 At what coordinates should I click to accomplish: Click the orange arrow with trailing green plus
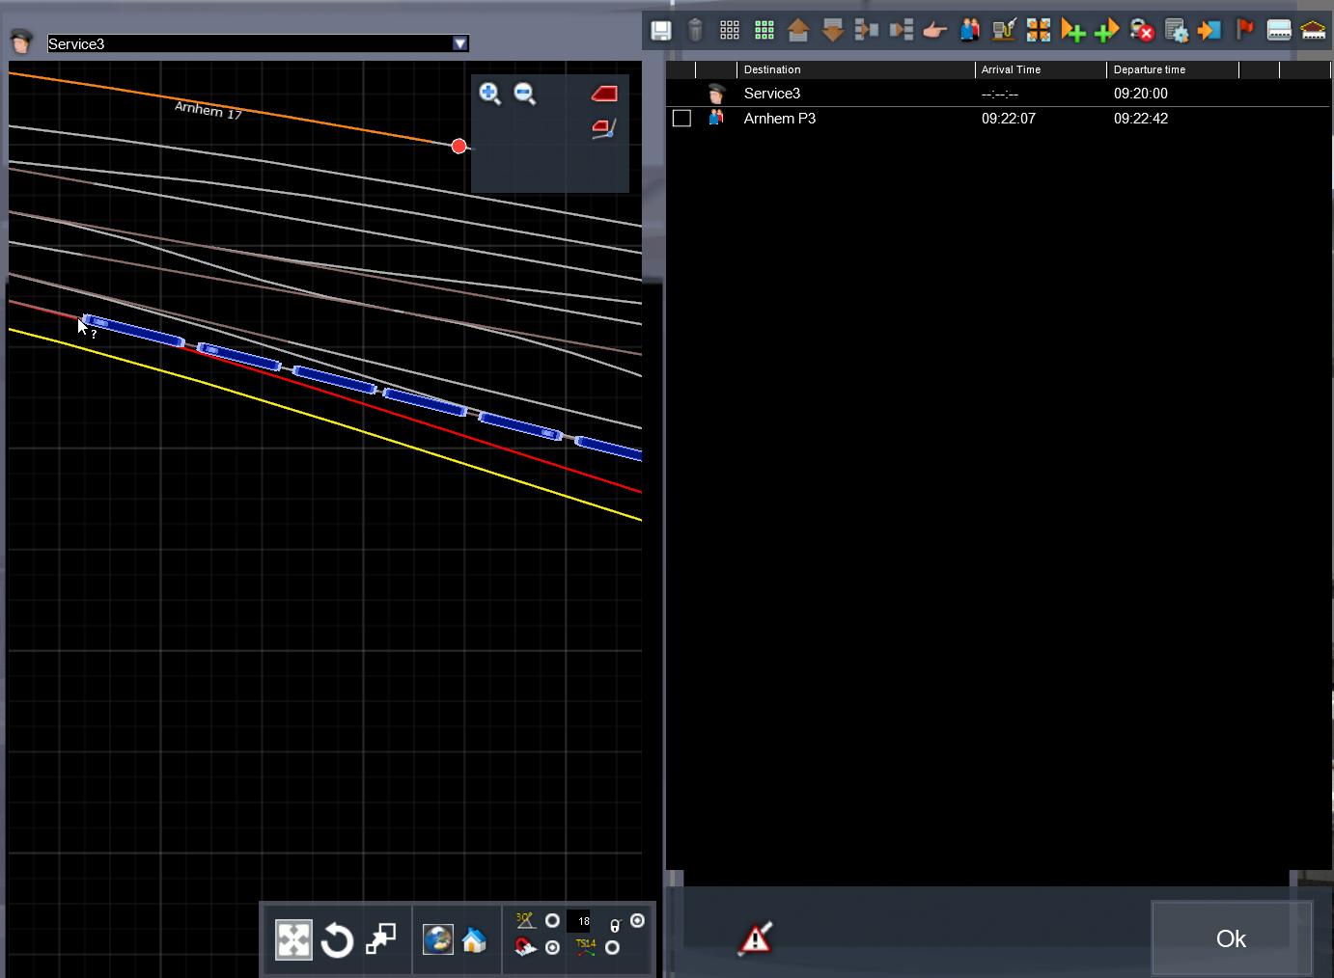(1072, 31)
